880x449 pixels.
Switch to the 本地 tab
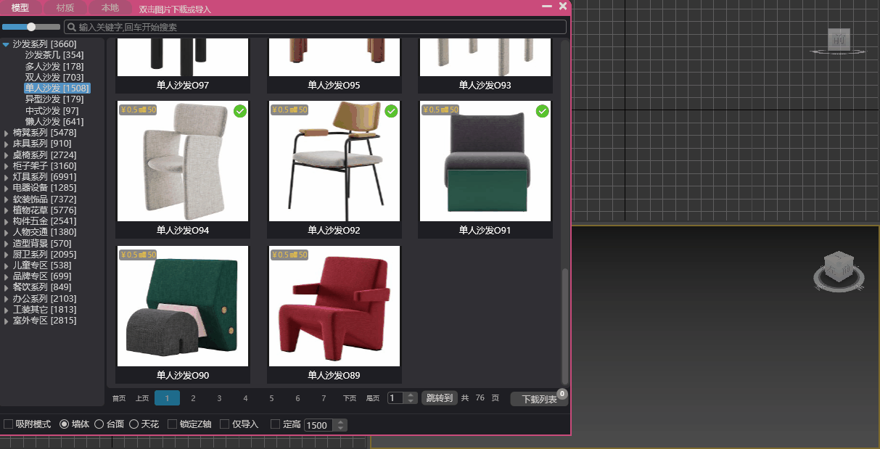(110, 8)
